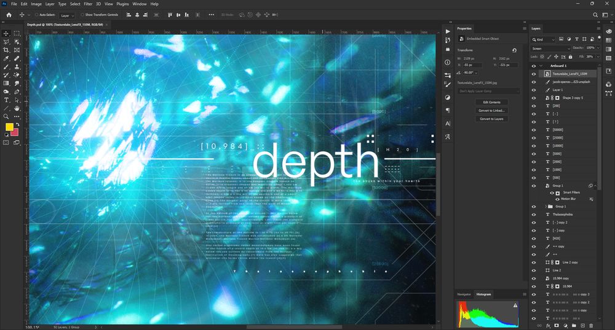Open the blend mode Screen dropdown
Viewport: 615px width, 330px height.
(x=550, y=48)
